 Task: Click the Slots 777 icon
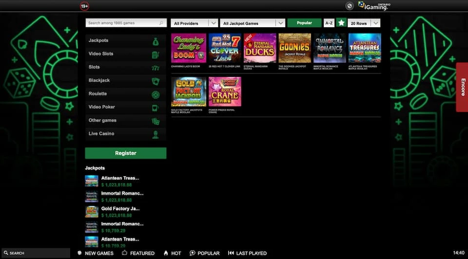156,68
